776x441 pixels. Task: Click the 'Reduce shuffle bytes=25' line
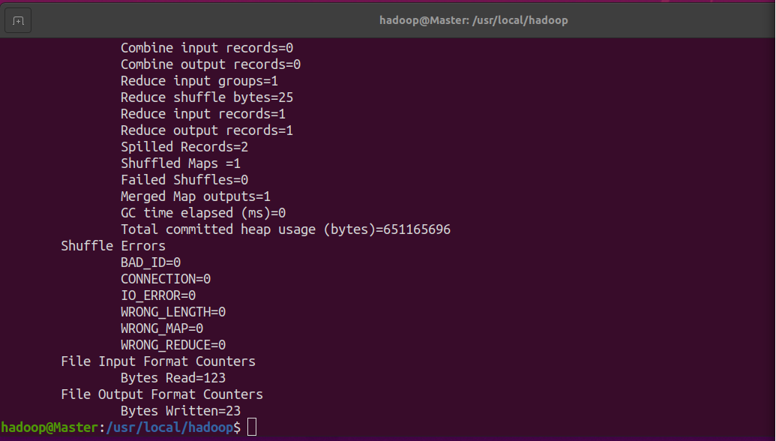pyautogui.click(x=207, y=97)
